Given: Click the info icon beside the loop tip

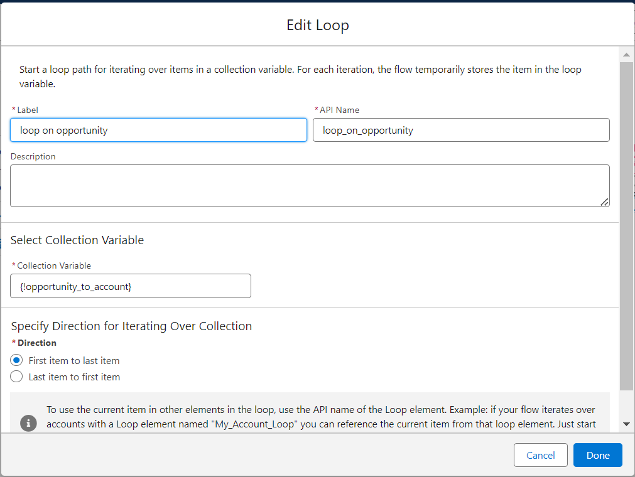Looking at the screenshot, I should click(x=28, y=423).
